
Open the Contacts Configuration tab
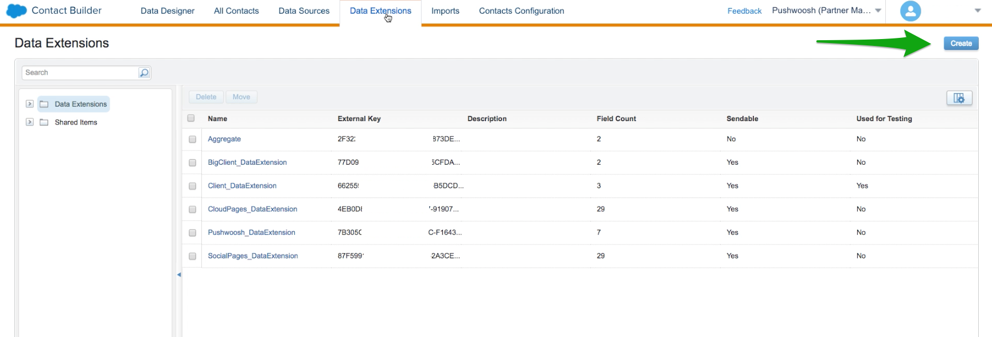click(522, 11)
